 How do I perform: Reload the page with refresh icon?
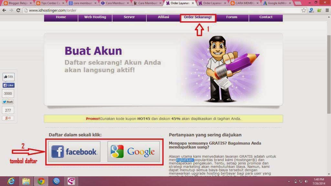18,10
